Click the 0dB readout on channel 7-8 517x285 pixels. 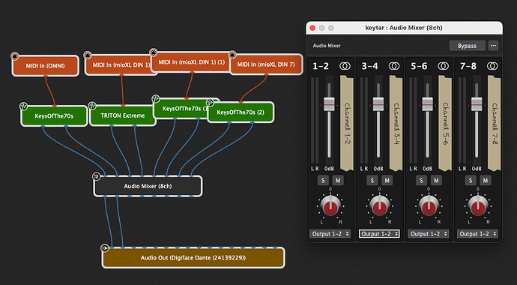[x=477, y=169]
